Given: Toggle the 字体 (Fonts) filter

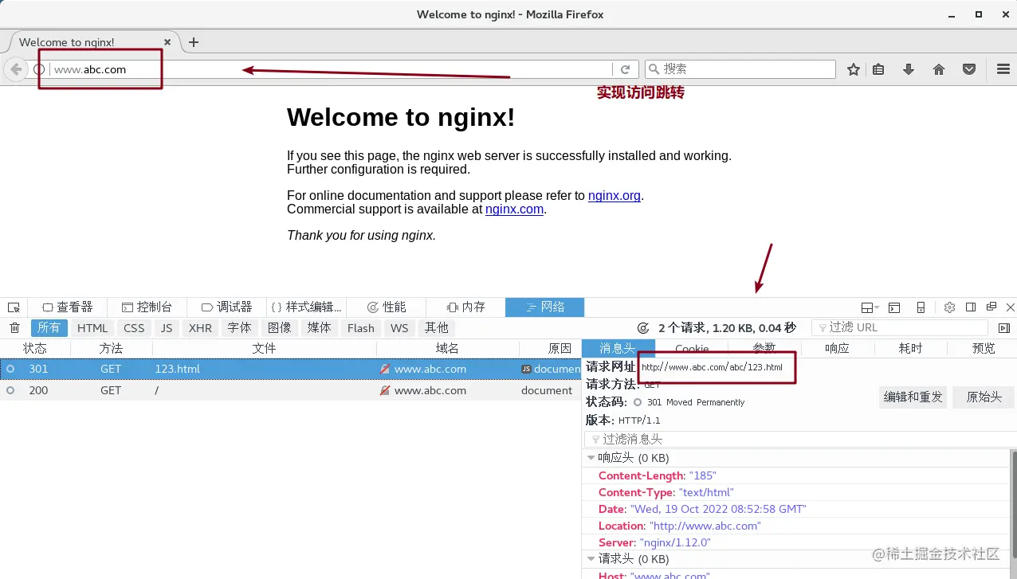Looking at the screenshot, I should (239, 328).
